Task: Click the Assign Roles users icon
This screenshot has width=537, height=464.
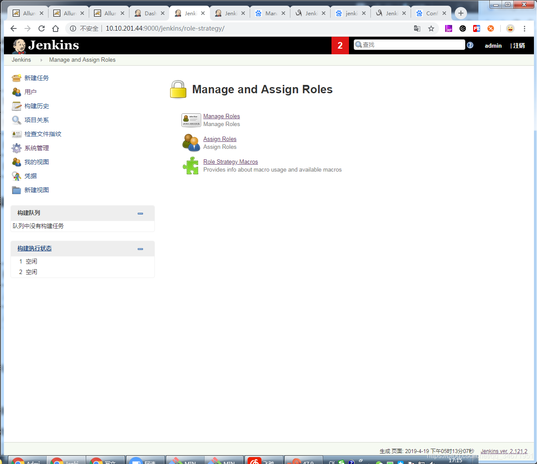Action: (x=191, y=143)
